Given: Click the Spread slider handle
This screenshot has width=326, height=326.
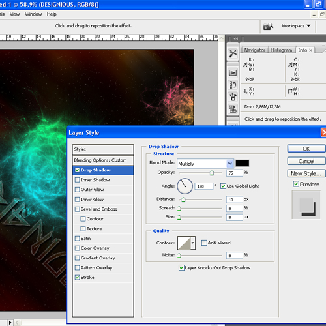Looking at the screenshot, I should (179, 209).
